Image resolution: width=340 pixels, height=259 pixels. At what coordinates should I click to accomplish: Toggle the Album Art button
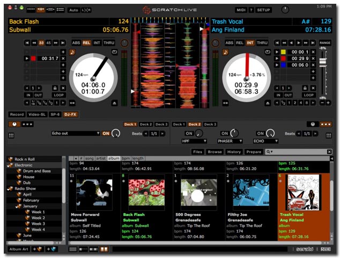click(x=19, y=249)
